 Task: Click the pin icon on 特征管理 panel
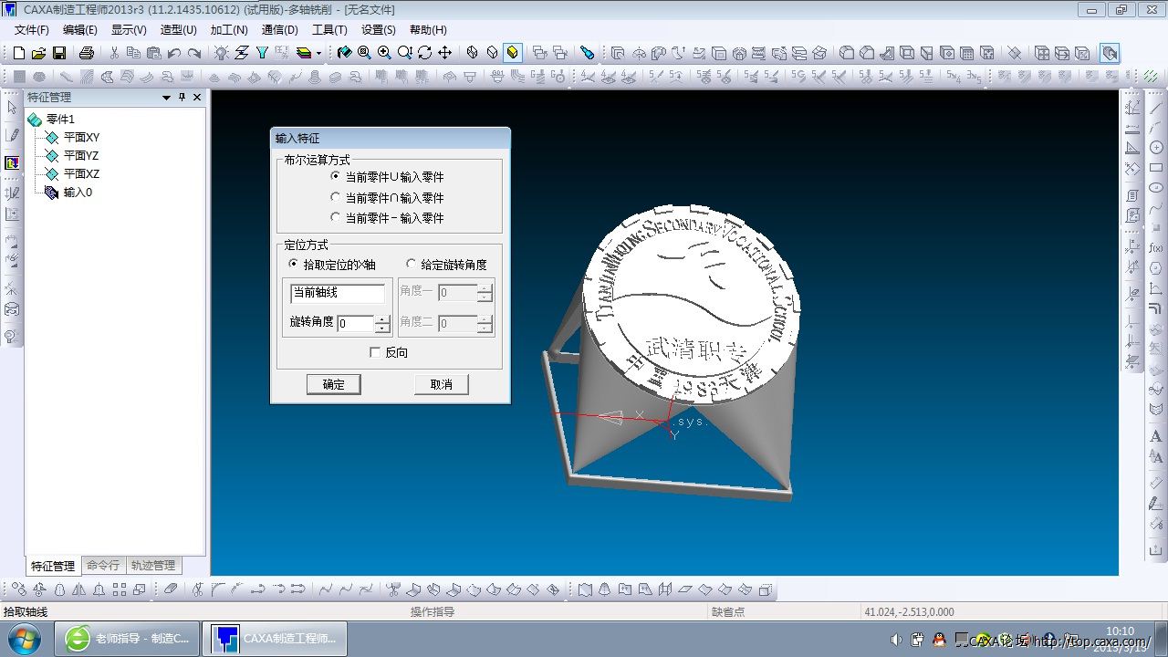[x=182, y=98]
